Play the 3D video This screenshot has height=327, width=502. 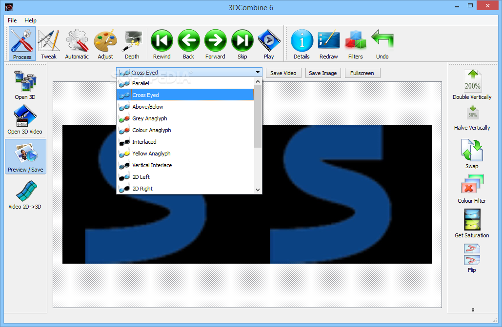click(269, 43)
